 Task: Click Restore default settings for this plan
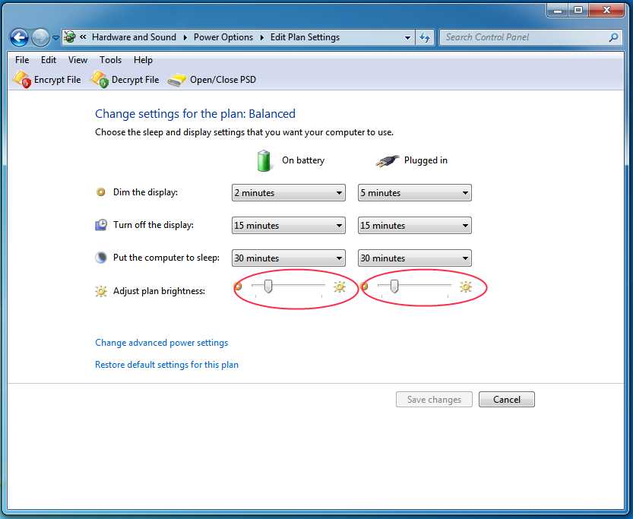(166, 365)
